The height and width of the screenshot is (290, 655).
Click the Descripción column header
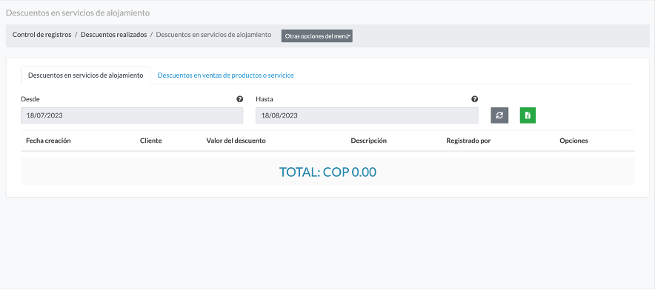click(x=369, y=141)
